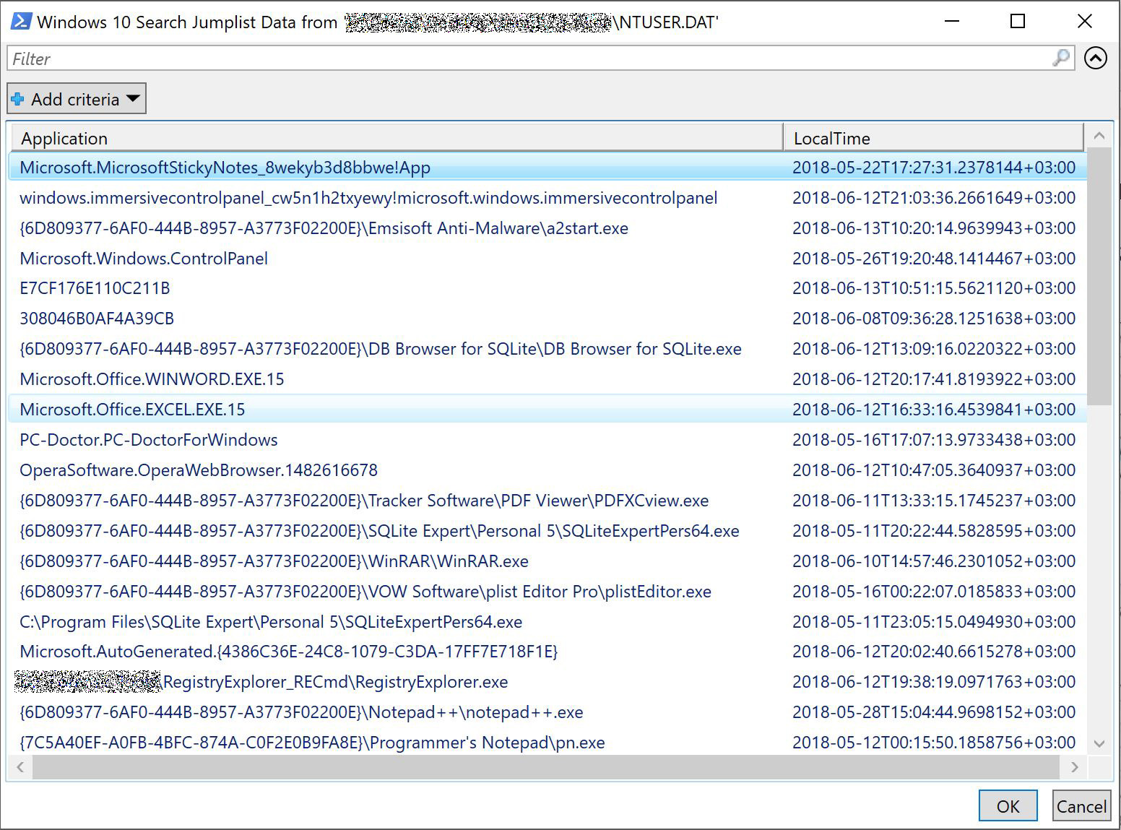
Task: Click time 2018-05-12T00:15:50.1858756+03:00
Action: point(934,743)
